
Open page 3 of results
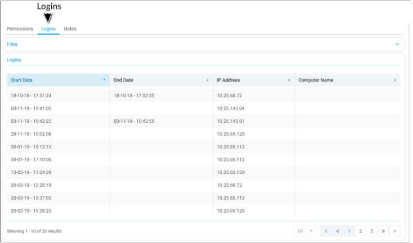click(371, 231)
